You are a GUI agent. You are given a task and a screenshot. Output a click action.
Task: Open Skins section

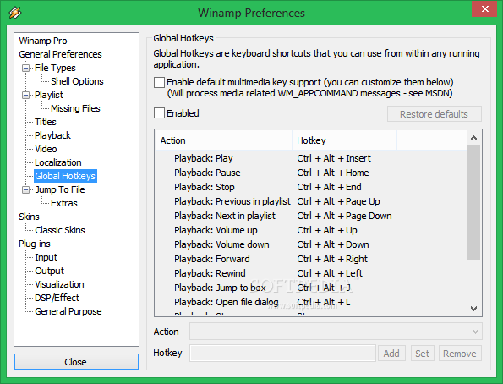[29, 217]
